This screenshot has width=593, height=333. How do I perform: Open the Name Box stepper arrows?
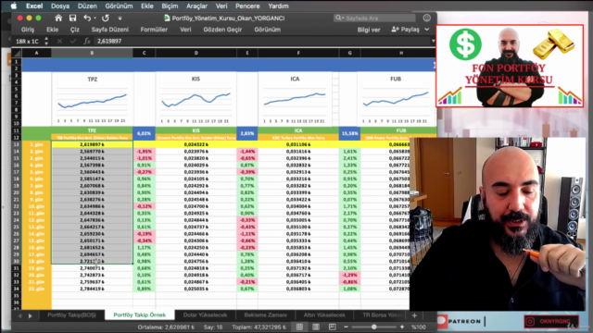click(x=46, y=41)
